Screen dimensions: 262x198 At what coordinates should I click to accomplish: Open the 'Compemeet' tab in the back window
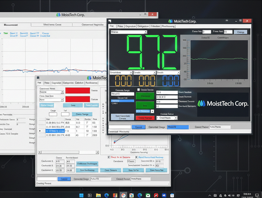pos(93,24)
